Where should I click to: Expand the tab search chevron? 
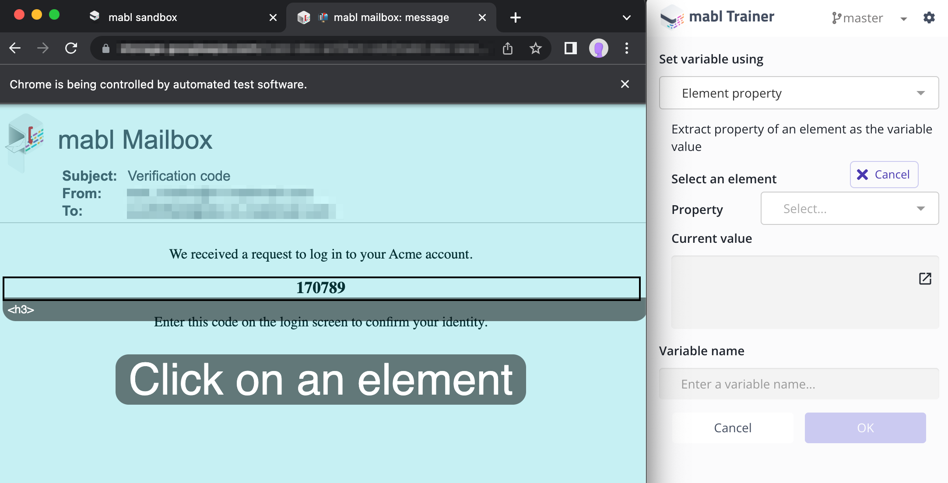(626, 17)
